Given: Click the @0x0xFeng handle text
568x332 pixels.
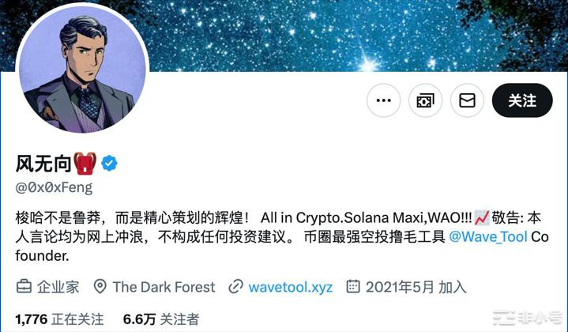Looking at the screenshot, I should click(54, 188).
